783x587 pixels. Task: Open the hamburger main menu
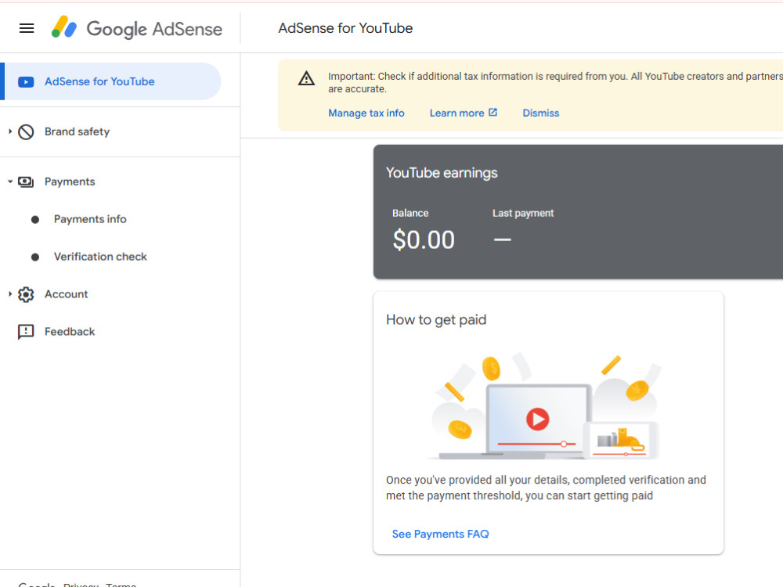click(x=27, y=28)
